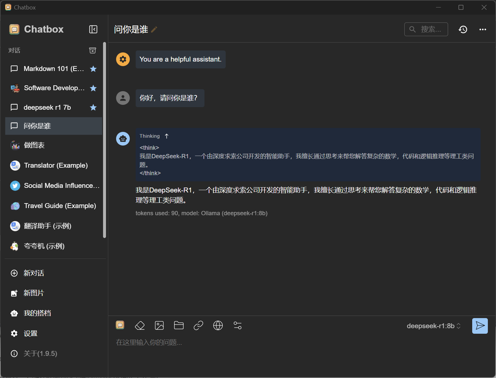Click the archive conversations icon

click(x=93, y=50)
